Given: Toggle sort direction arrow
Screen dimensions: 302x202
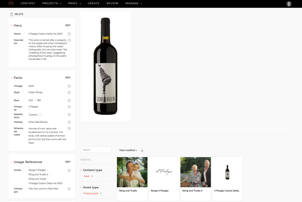Looking at the screenshot, I should (x=142, y=150).
